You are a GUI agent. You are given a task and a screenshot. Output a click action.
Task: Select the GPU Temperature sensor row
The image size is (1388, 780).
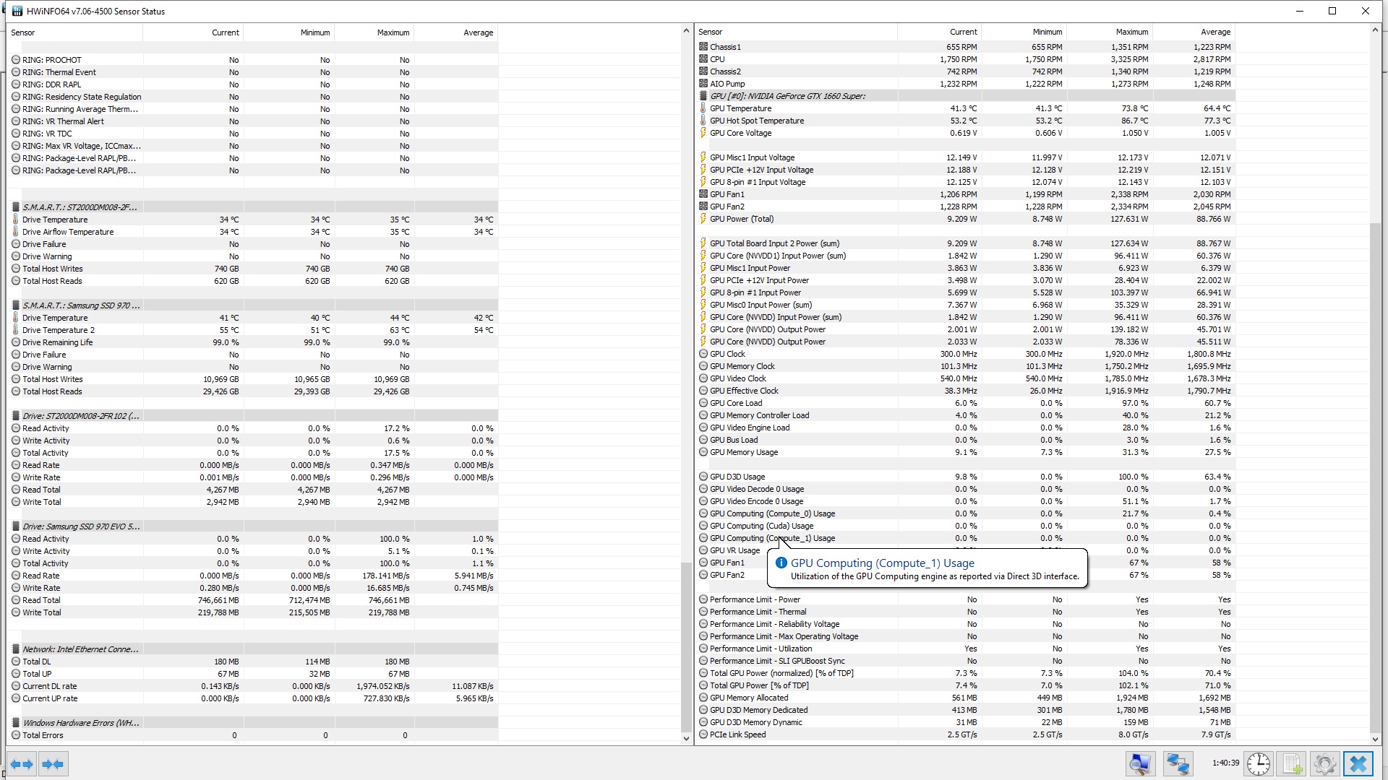[x=740, y=108]
